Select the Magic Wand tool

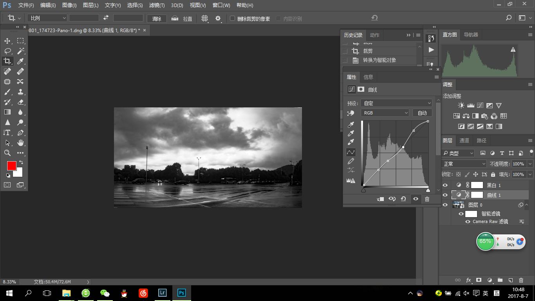pyautogui.click(x=20, y=51)
